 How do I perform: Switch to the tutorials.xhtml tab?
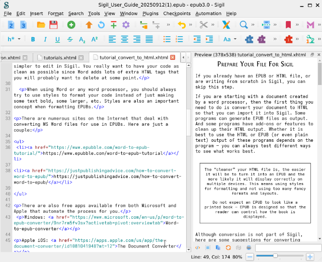[x=59, y=57]
